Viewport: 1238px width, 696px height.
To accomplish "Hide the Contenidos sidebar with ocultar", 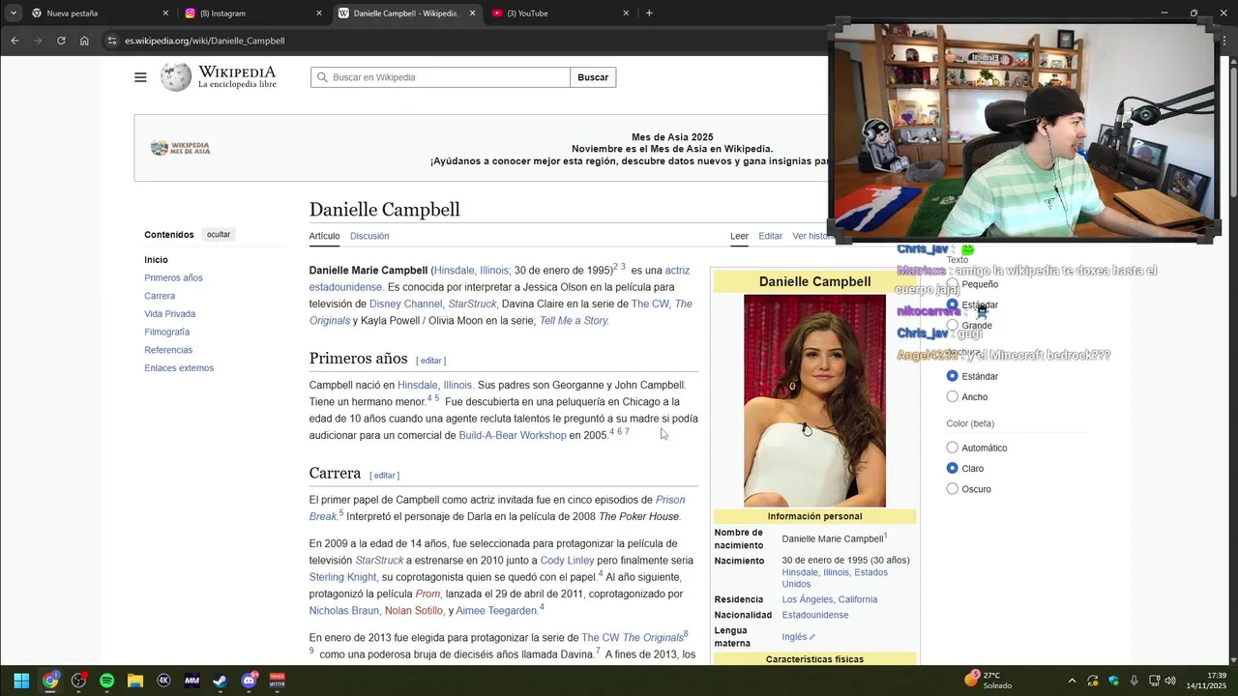I will point(219,235).
